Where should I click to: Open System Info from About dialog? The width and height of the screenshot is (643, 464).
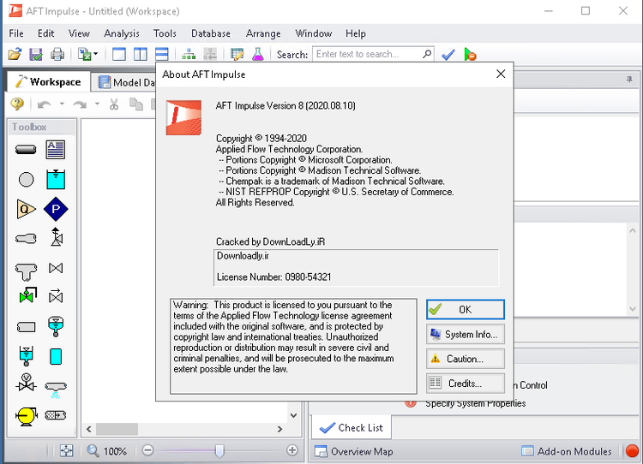coord(465,334)
